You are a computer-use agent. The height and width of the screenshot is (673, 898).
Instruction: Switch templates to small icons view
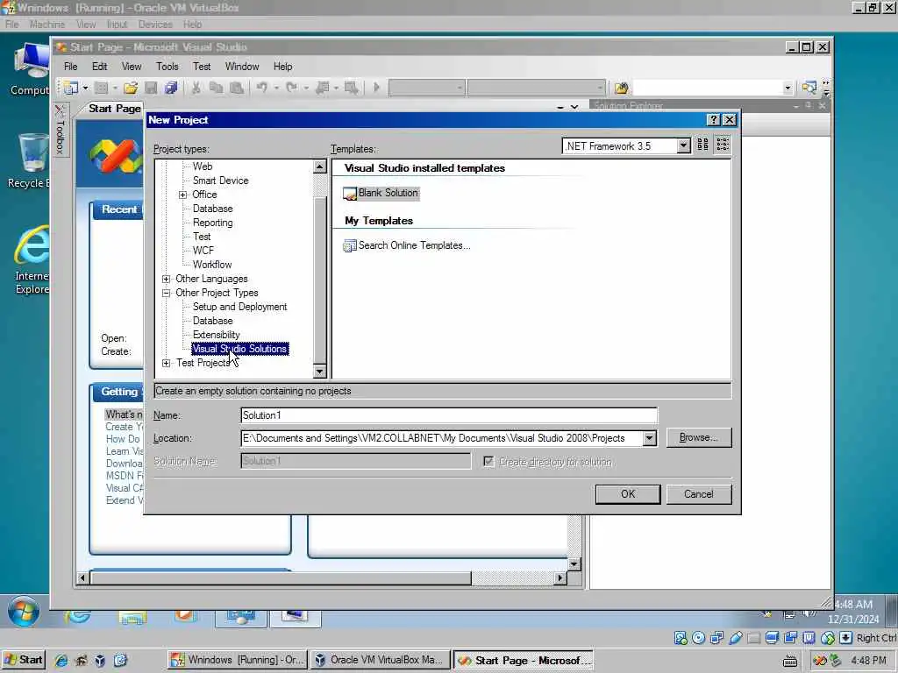[x=723, y=145]
